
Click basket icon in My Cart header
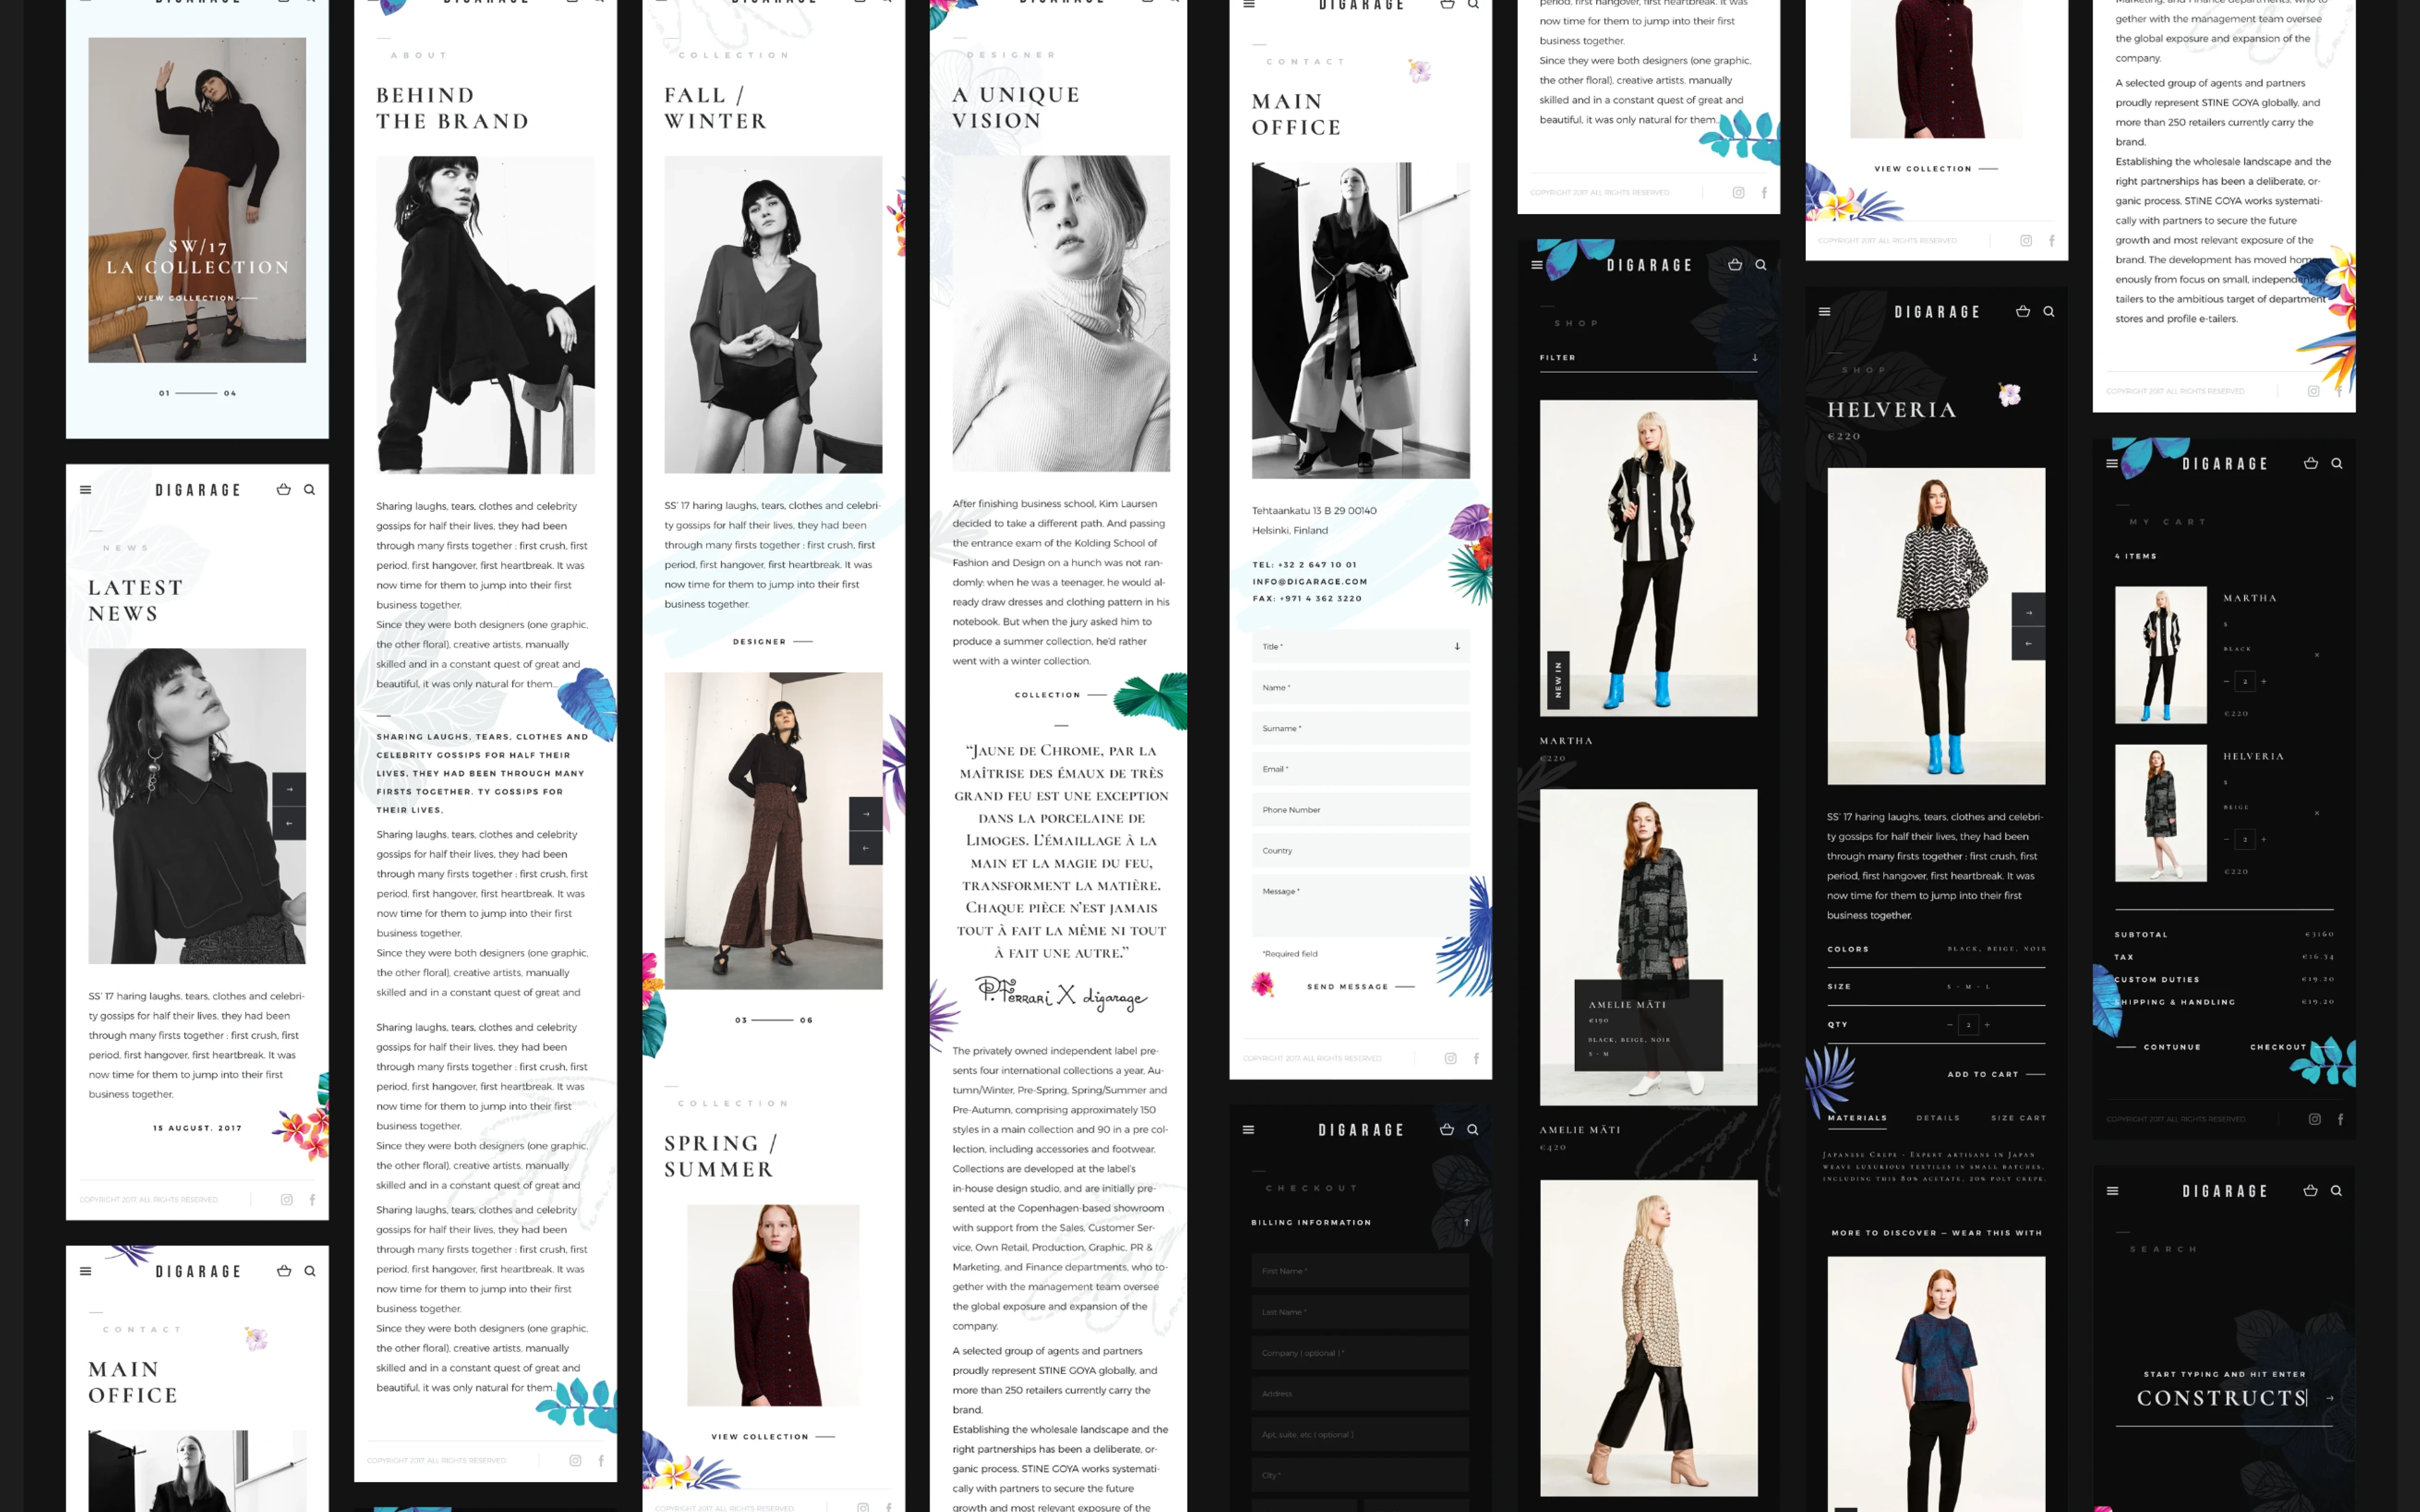pos(2310,463)
